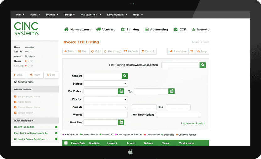Follow the Return to Home link
Viewport: 261px width, 159px height.
coord(200,42)
